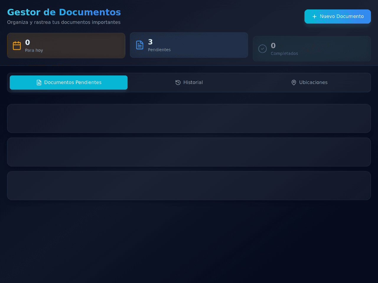Click the check circle icon in Completados
The image size is (378, 283).
(263, 49)
